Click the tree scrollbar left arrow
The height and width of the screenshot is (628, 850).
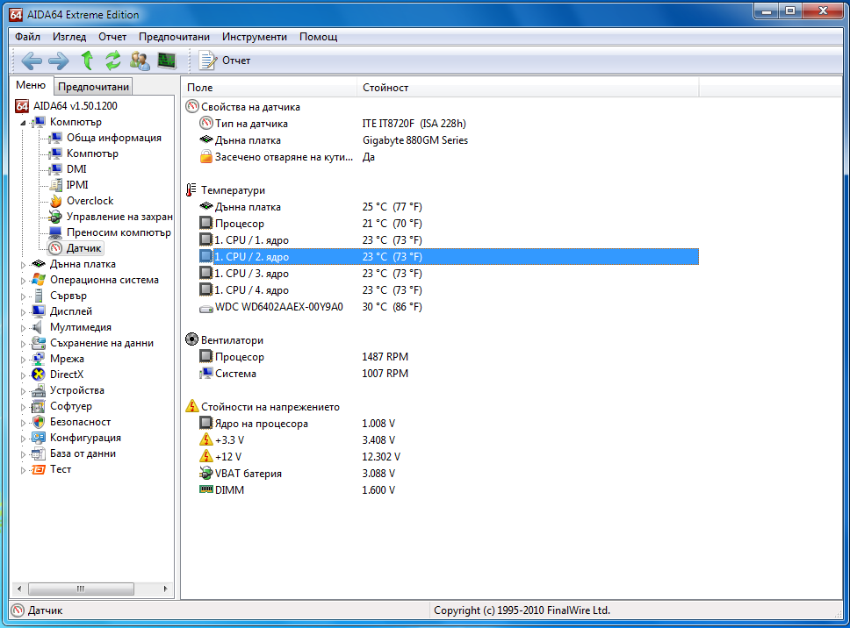click(x=19, y=589)
